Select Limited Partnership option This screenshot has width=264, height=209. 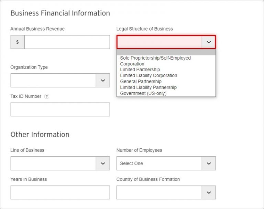point(140,70)
